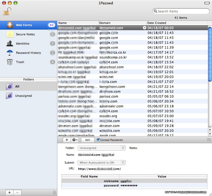Select the row dated 05/06/07 23:18
The height and width of the screenshot is (196, 212).
pos(133,106)
